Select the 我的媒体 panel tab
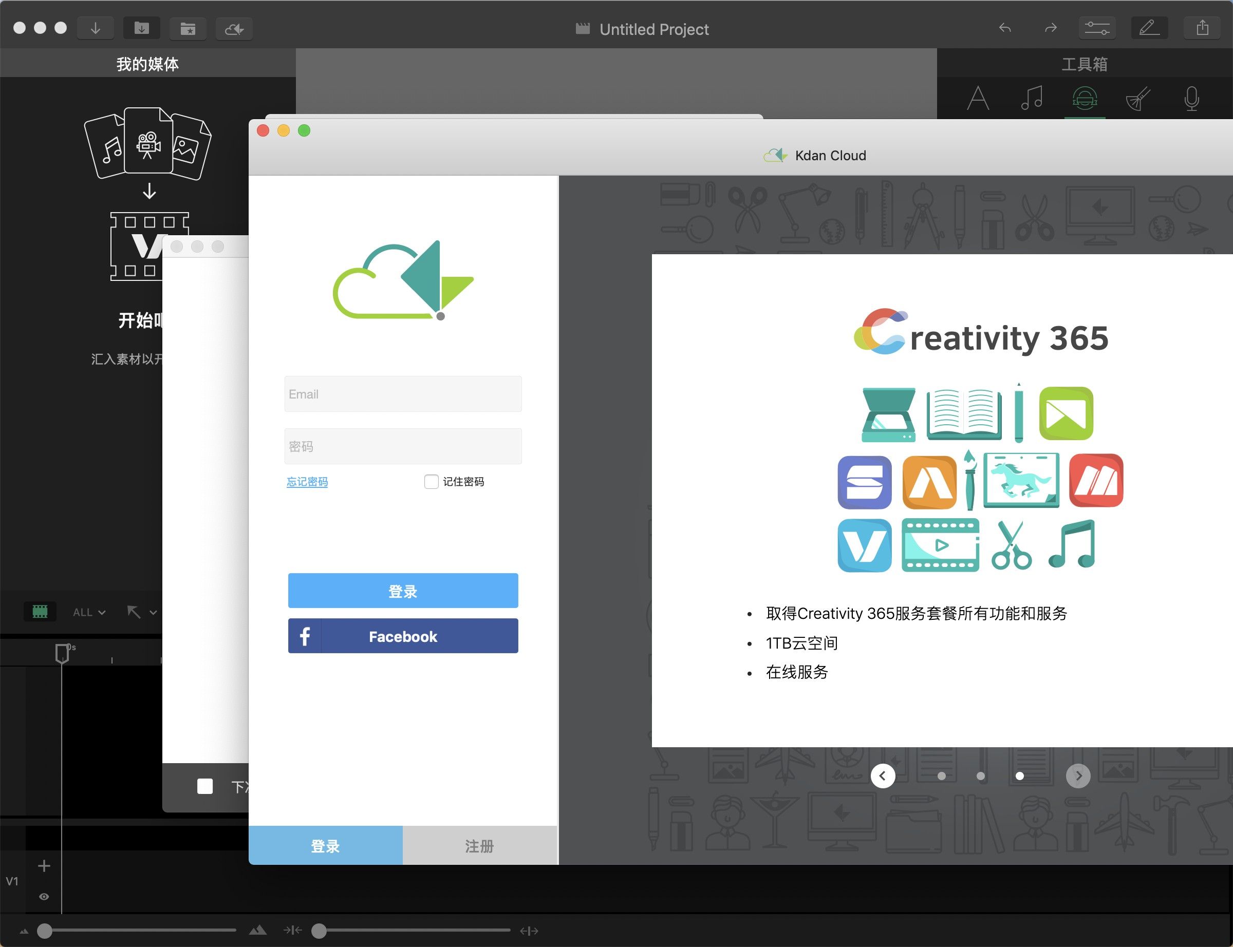Viewport: 1233px width, 947px height. pyautogui.click(x=148, y=64)
